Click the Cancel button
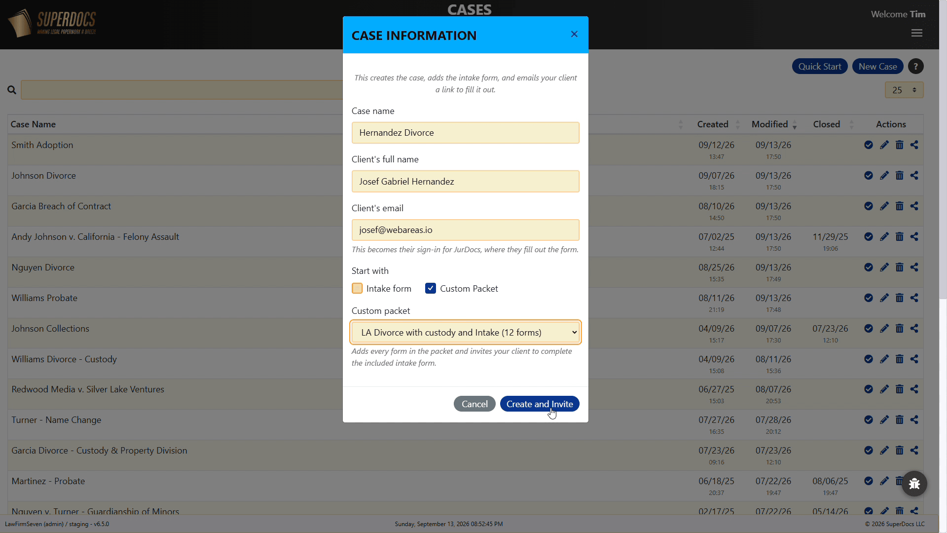947x533 pixels. (x=474, y=404)
